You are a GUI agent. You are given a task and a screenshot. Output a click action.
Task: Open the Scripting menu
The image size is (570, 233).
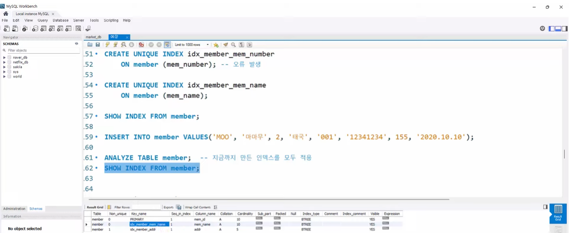click(111, 20)
